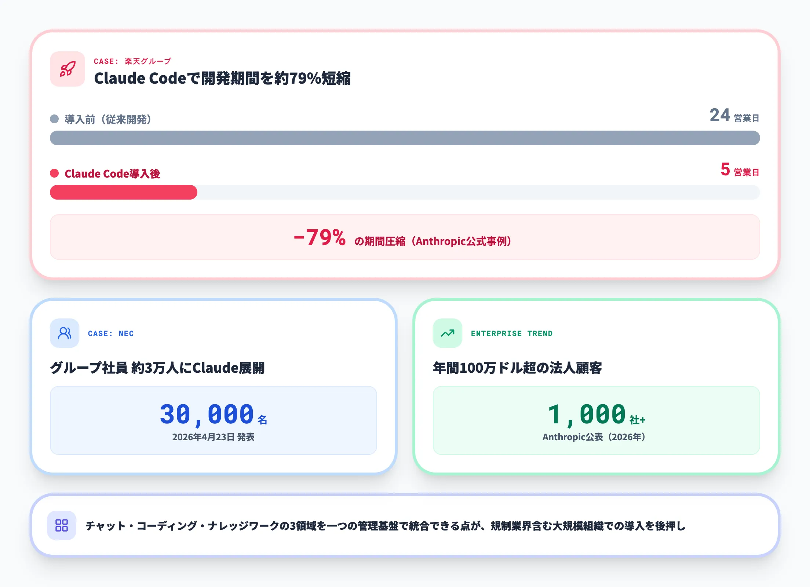This screenshot has height=587, width=810.
Task: Click the gray 24 営業日 progress bar
Action: click(405, 138)
